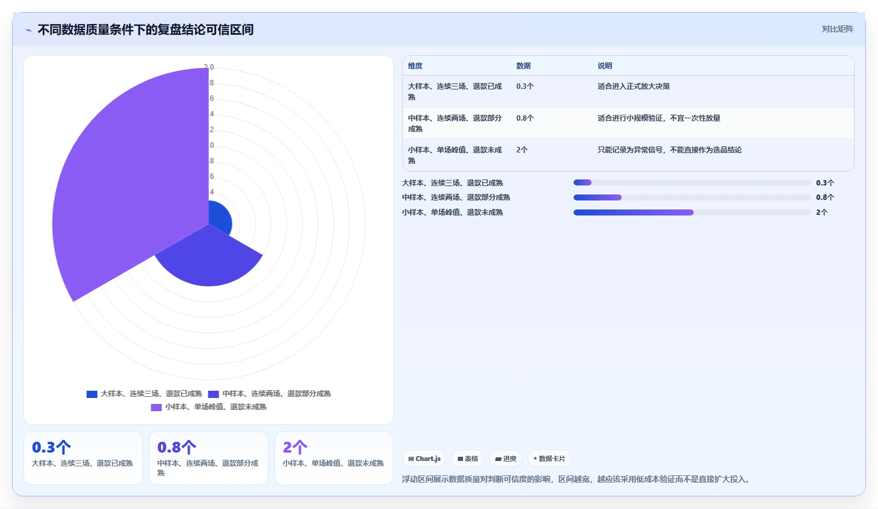
Task: Select the 0.8个 data card
Action: [208, 458]
